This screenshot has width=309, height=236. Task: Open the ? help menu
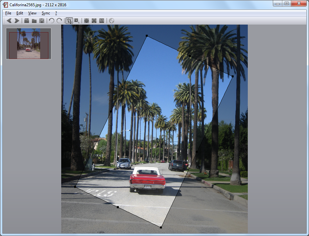[x=56, y=13]
